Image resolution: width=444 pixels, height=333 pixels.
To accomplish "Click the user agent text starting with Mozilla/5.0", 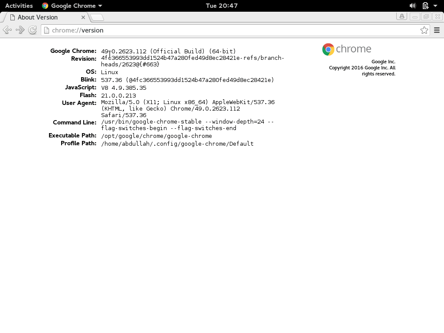I will click(188, 108).
